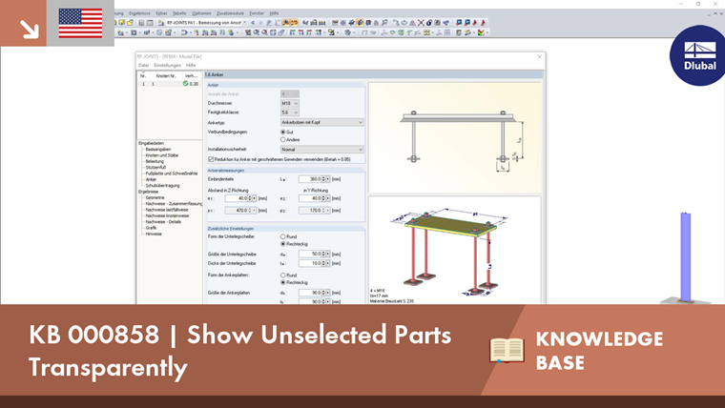Select Nachweise lastfallweise in tree
This screenshot has height=408, width=725.
pyautogui.click(x=167, y=210)
